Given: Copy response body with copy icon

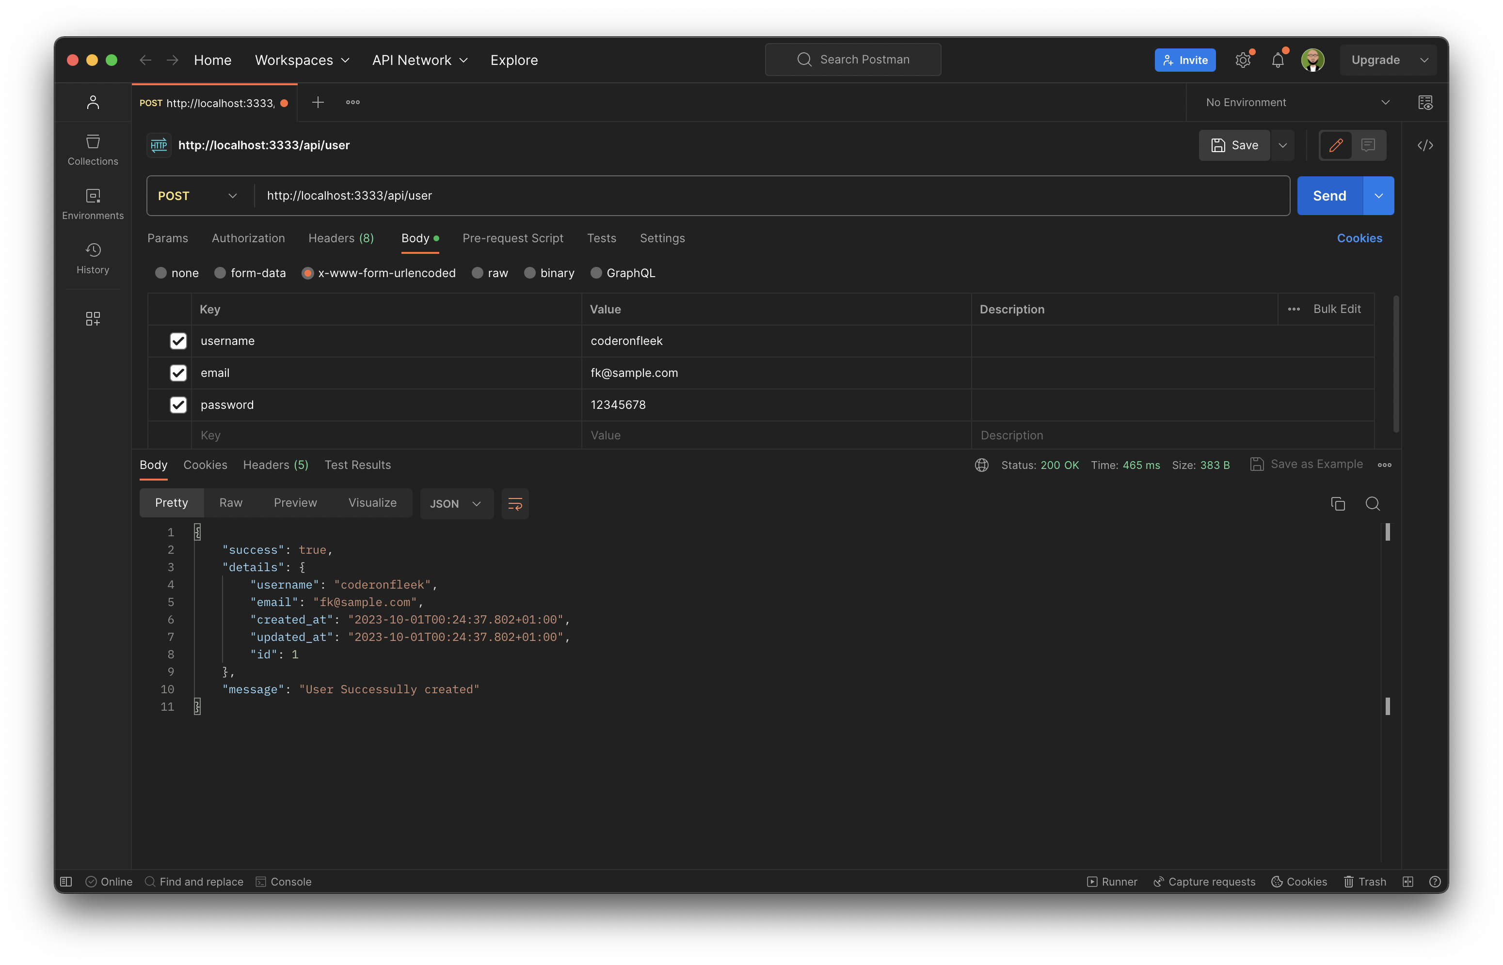Looking at the screenshot, I should [x=1338, y=504].
